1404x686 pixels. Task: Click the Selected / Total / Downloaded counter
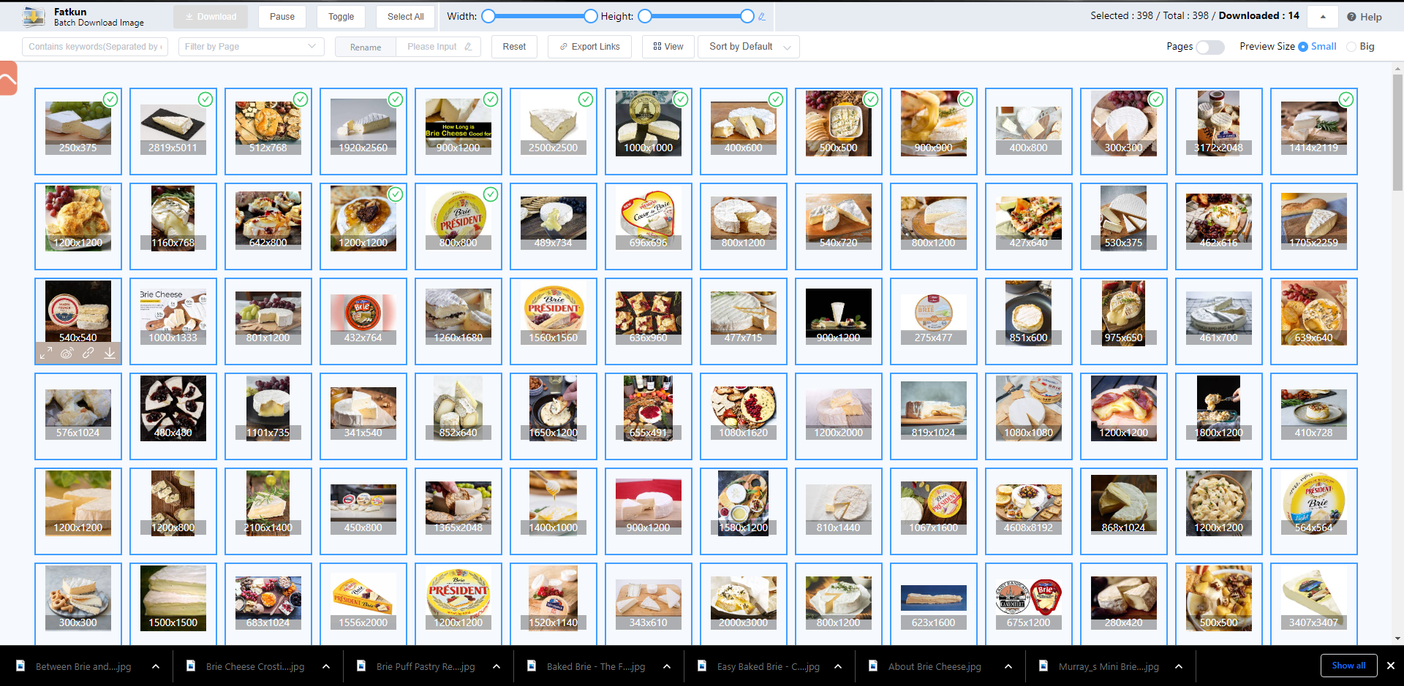[1195, 15]
